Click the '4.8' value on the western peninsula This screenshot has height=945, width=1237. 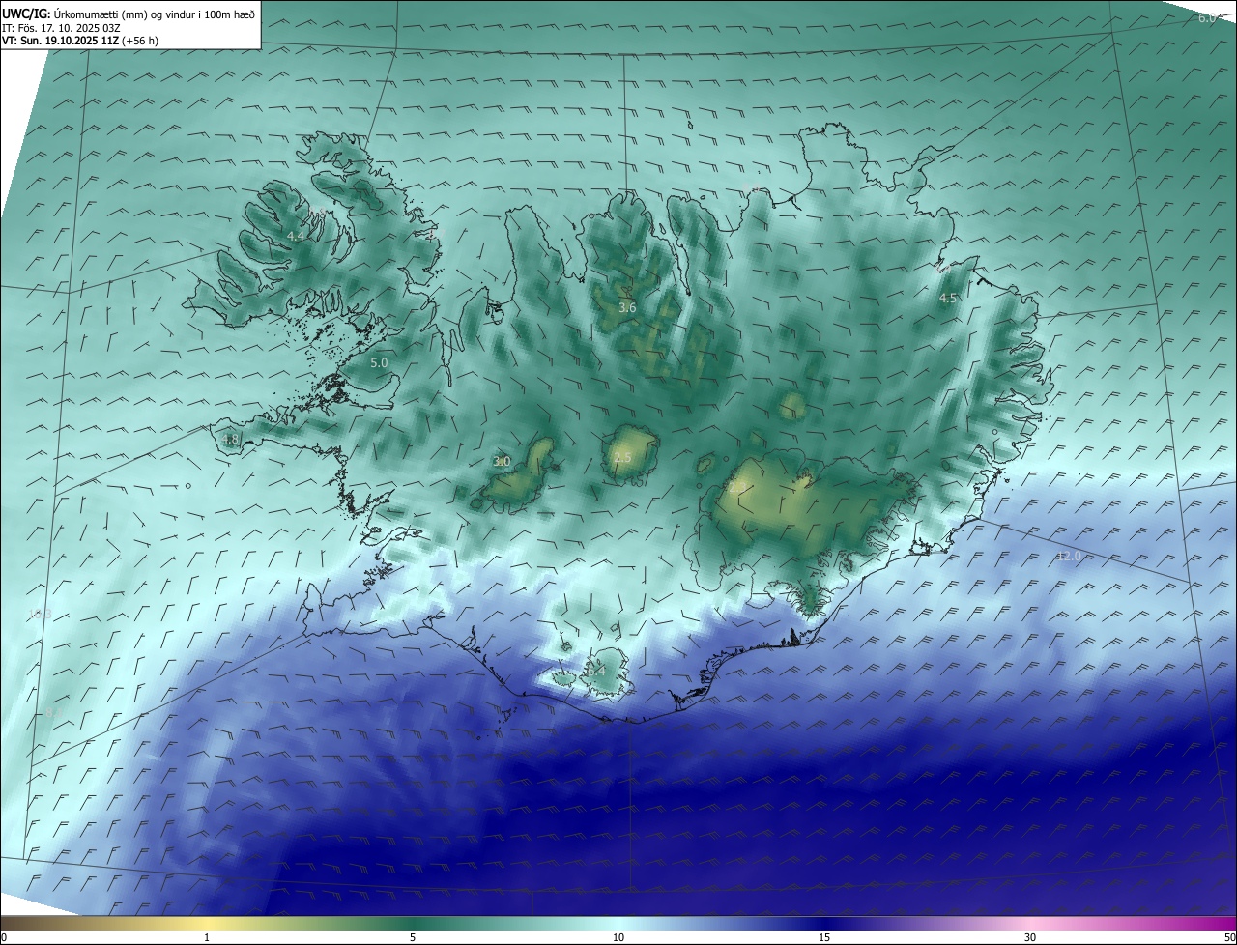click(230, 440)
